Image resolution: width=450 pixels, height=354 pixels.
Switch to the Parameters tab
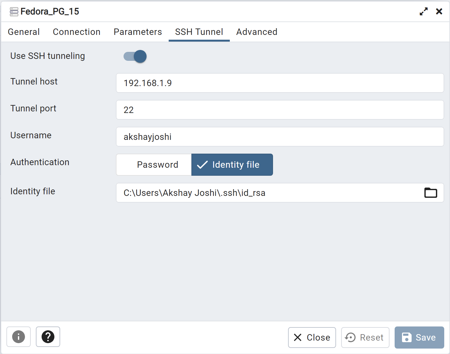point(138,32)
